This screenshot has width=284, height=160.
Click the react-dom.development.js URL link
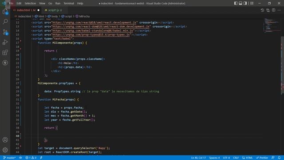tap(101, 27)
